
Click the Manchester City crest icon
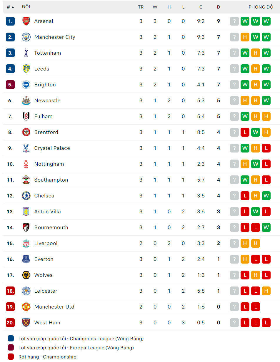click(26, 37)
